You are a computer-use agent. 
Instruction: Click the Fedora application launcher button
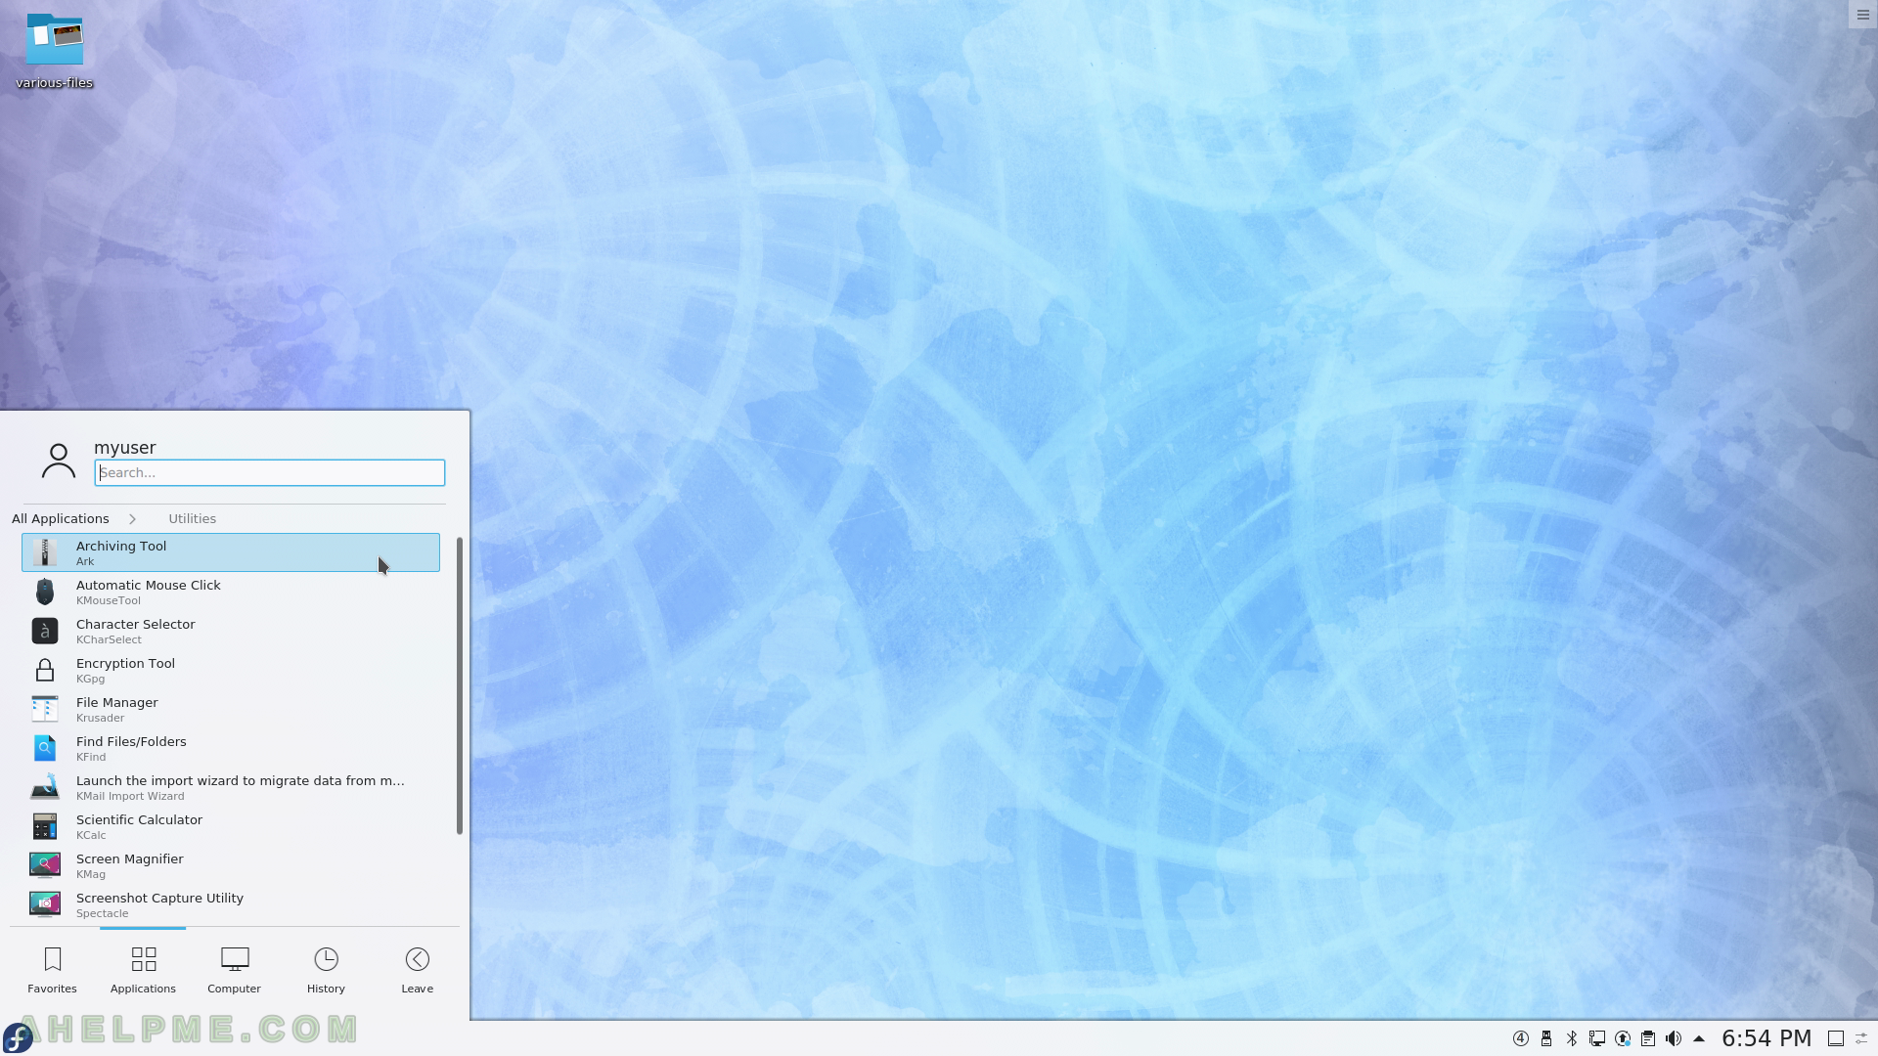(x=18, y=1037)
